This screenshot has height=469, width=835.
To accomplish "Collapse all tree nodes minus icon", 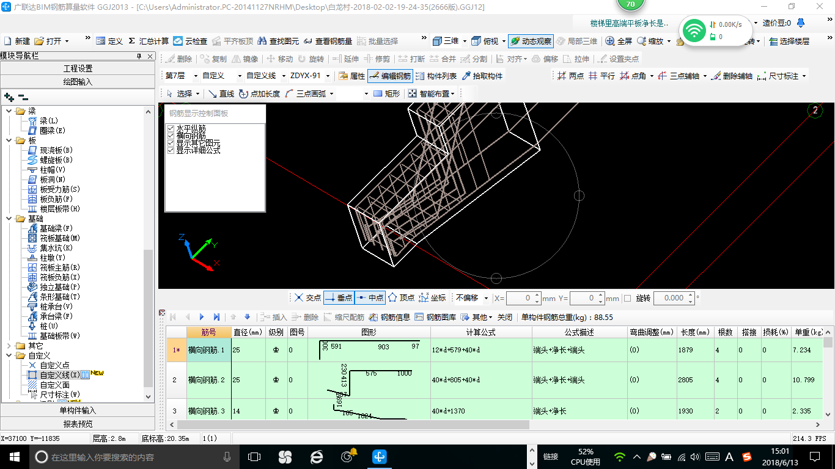I will point(23,96).
